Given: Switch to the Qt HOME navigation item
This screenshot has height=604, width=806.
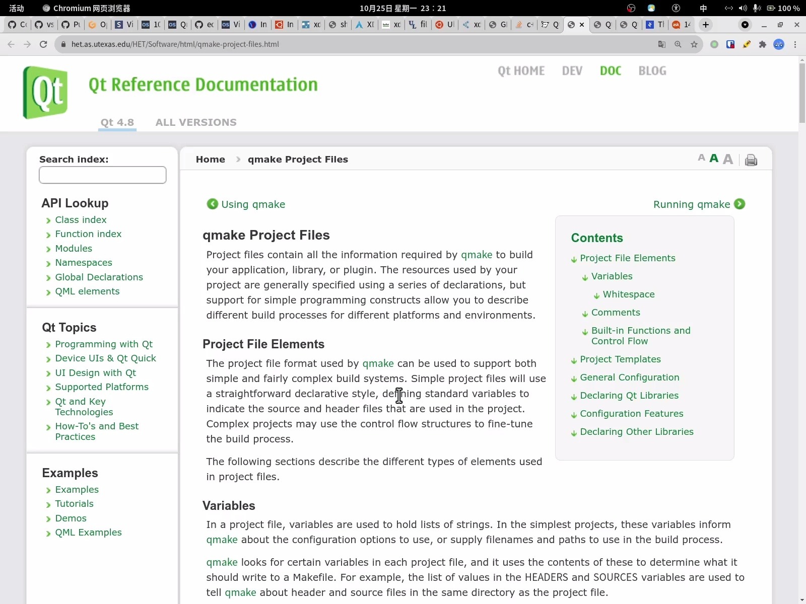Looking at the screenshot, I should (x=521, y=71).
